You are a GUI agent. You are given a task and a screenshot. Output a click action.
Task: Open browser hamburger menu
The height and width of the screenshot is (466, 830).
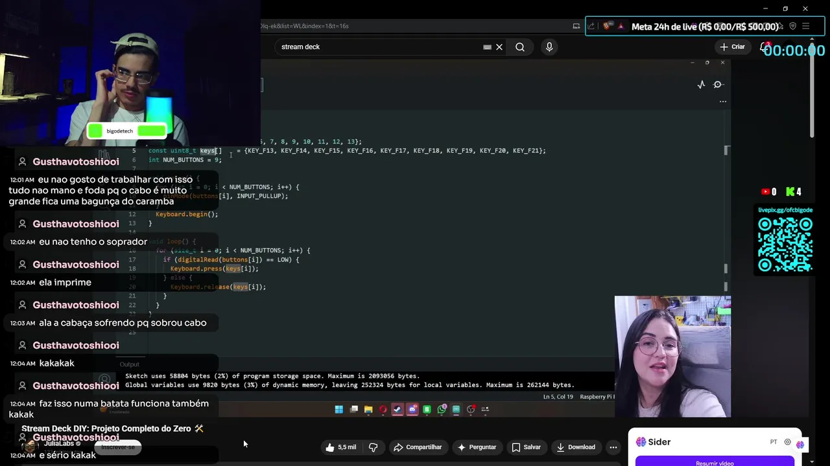point(805,26)
